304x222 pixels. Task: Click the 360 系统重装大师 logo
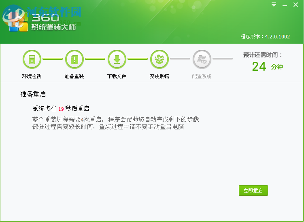42,22
